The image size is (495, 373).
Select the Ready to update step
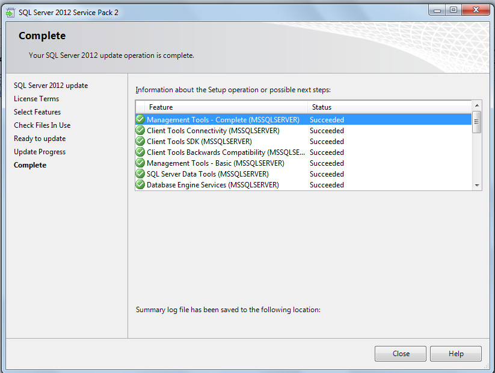[40, 139]
